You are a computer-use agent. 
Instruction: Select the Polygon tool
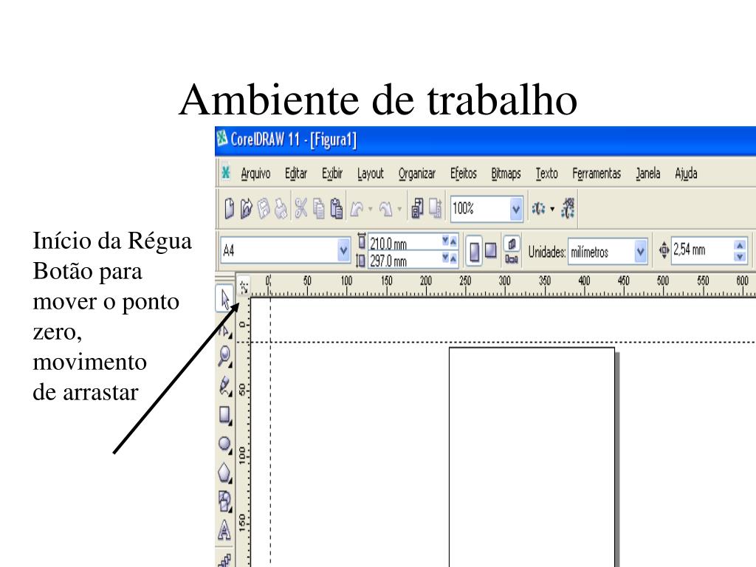tap(224, 473)
